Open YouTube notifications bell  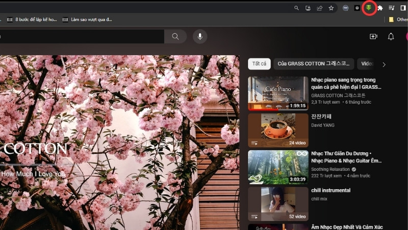391,36
